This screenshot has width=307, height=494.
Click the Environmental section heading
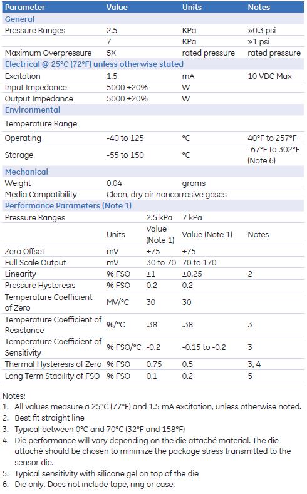click(x=33, y=110)
